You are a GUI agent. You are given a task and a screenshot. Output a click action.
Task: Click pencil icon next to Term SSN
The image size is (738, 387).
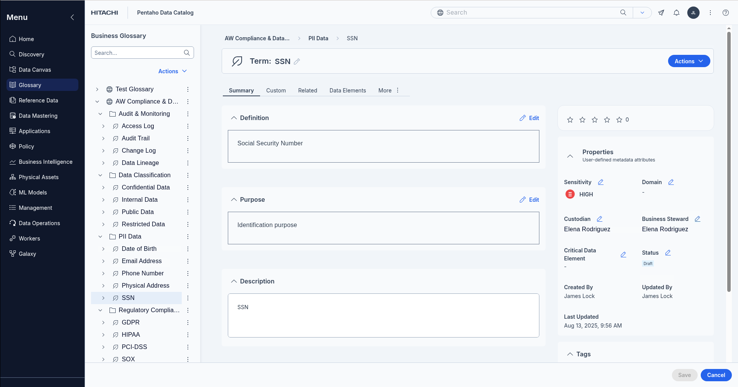pos(297,61)
